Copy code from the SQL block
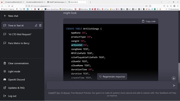The width and height of the screenshot is (180, 101). 149,21
